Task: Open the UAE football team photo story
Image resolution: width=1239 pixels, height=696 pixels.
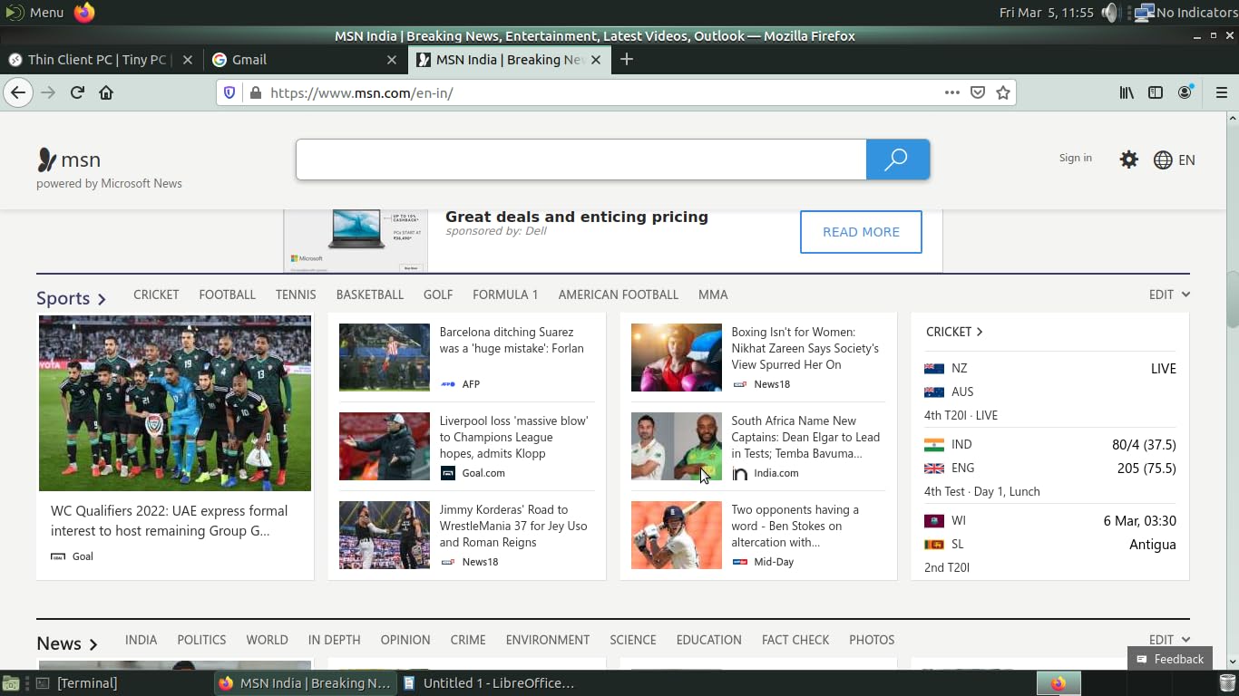Action: pyautogui.click(x=175, y=403)
